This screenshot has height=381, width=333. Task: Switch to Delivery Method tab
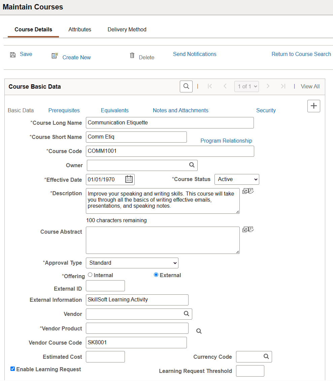127,30
